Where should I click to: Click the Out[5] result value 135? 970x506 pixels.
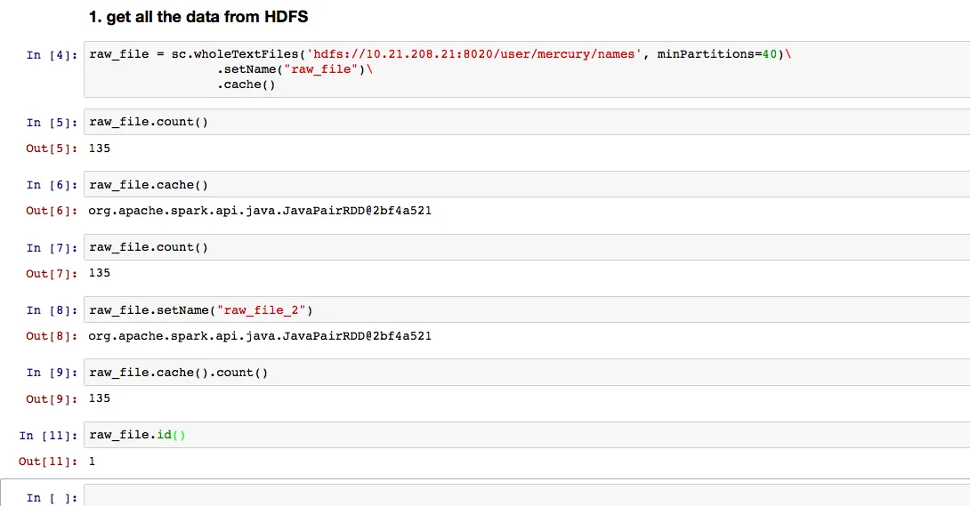100,149
